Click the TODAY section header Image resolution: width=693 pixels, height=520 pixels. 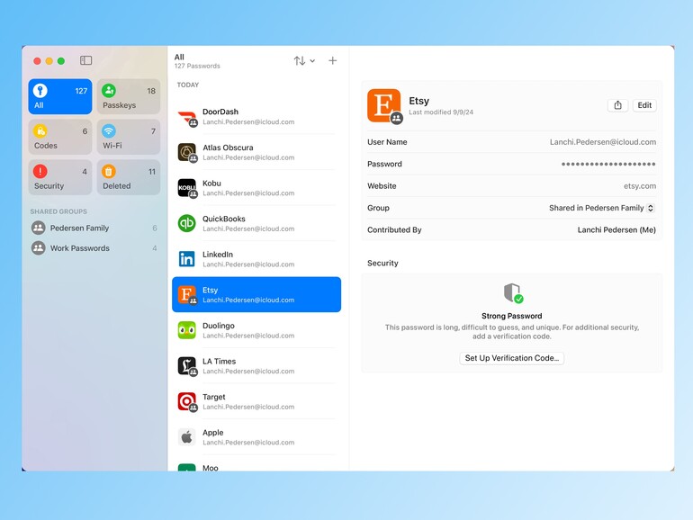188,85
